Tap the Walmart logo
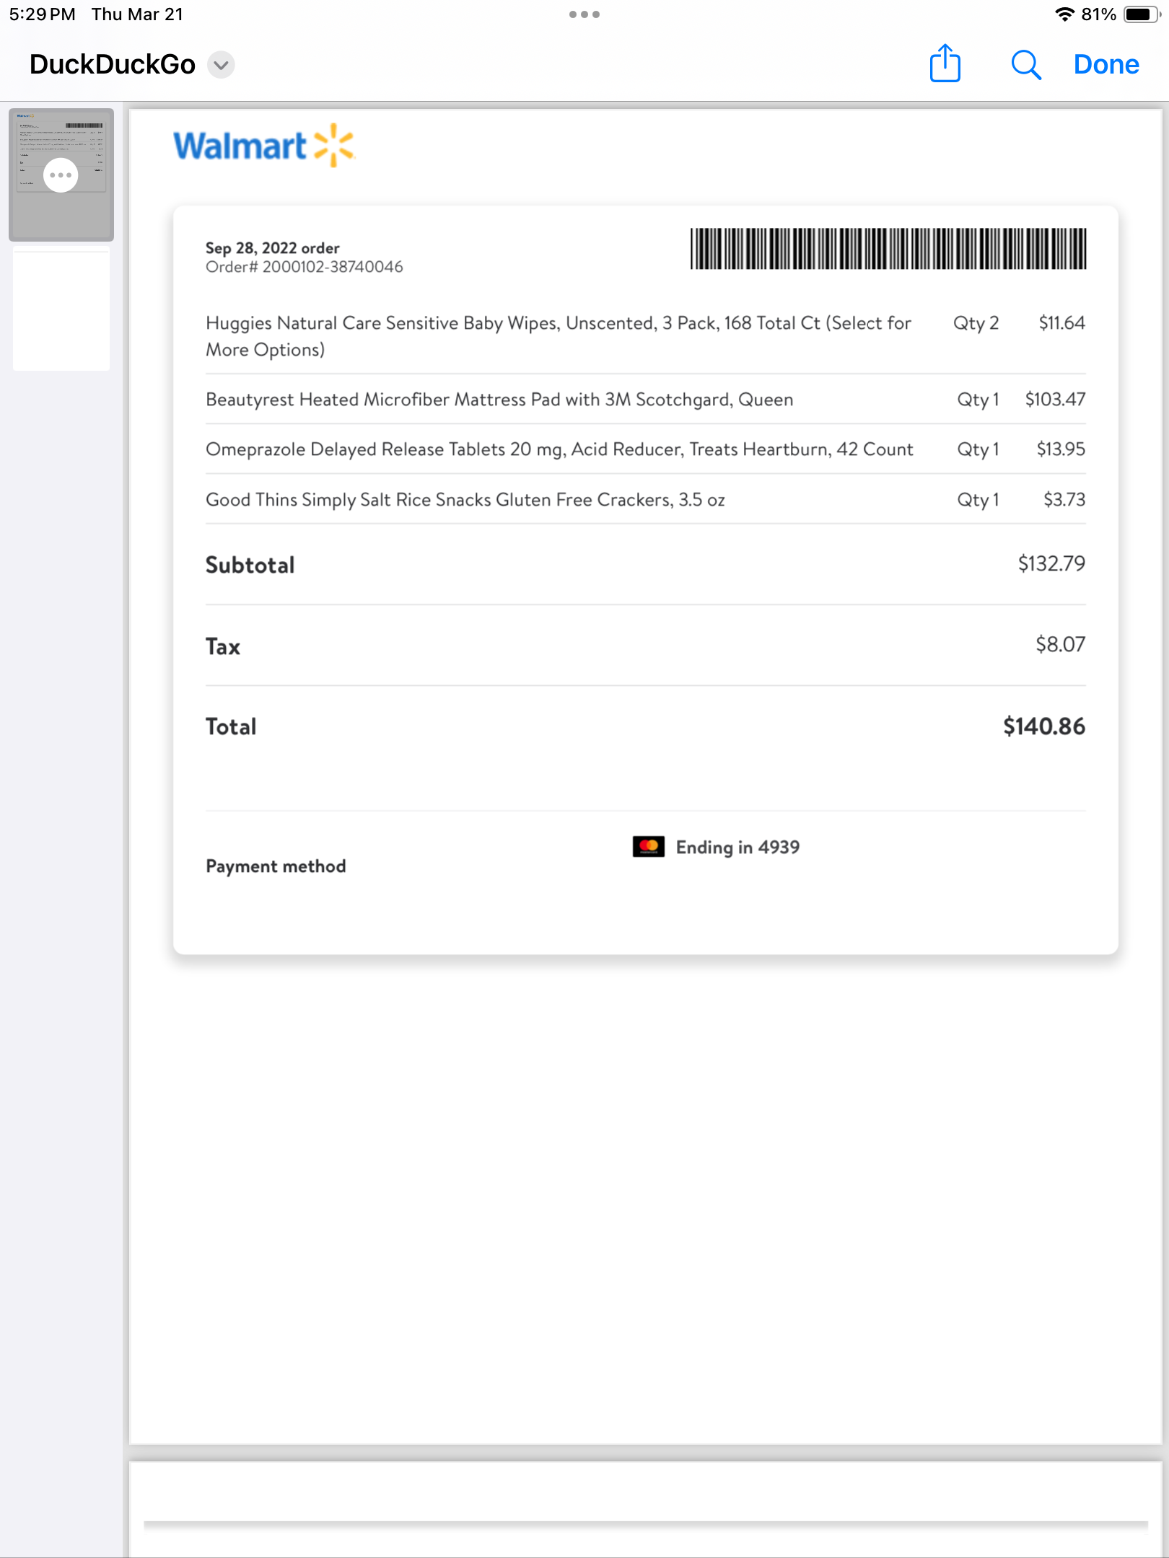This screenshot has height=1558, width=1169. pyautogui.click(x=263, y=146)
